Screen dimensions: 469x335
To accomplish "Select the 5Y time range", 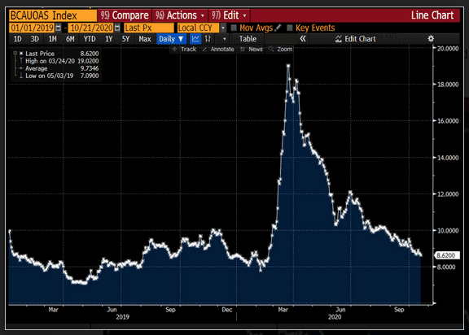I will (x=125, y=39).
